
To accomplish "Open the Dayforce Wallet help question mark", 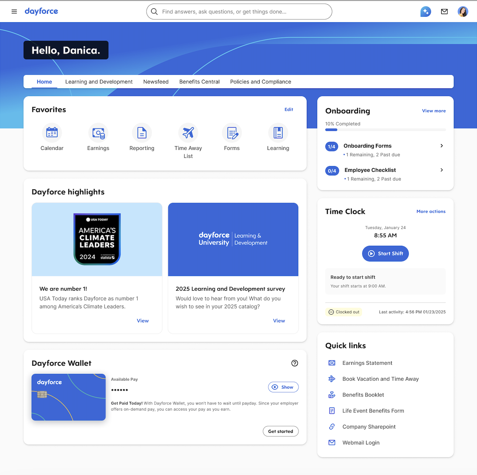I will pyautogui.click(x=294, y=363).
